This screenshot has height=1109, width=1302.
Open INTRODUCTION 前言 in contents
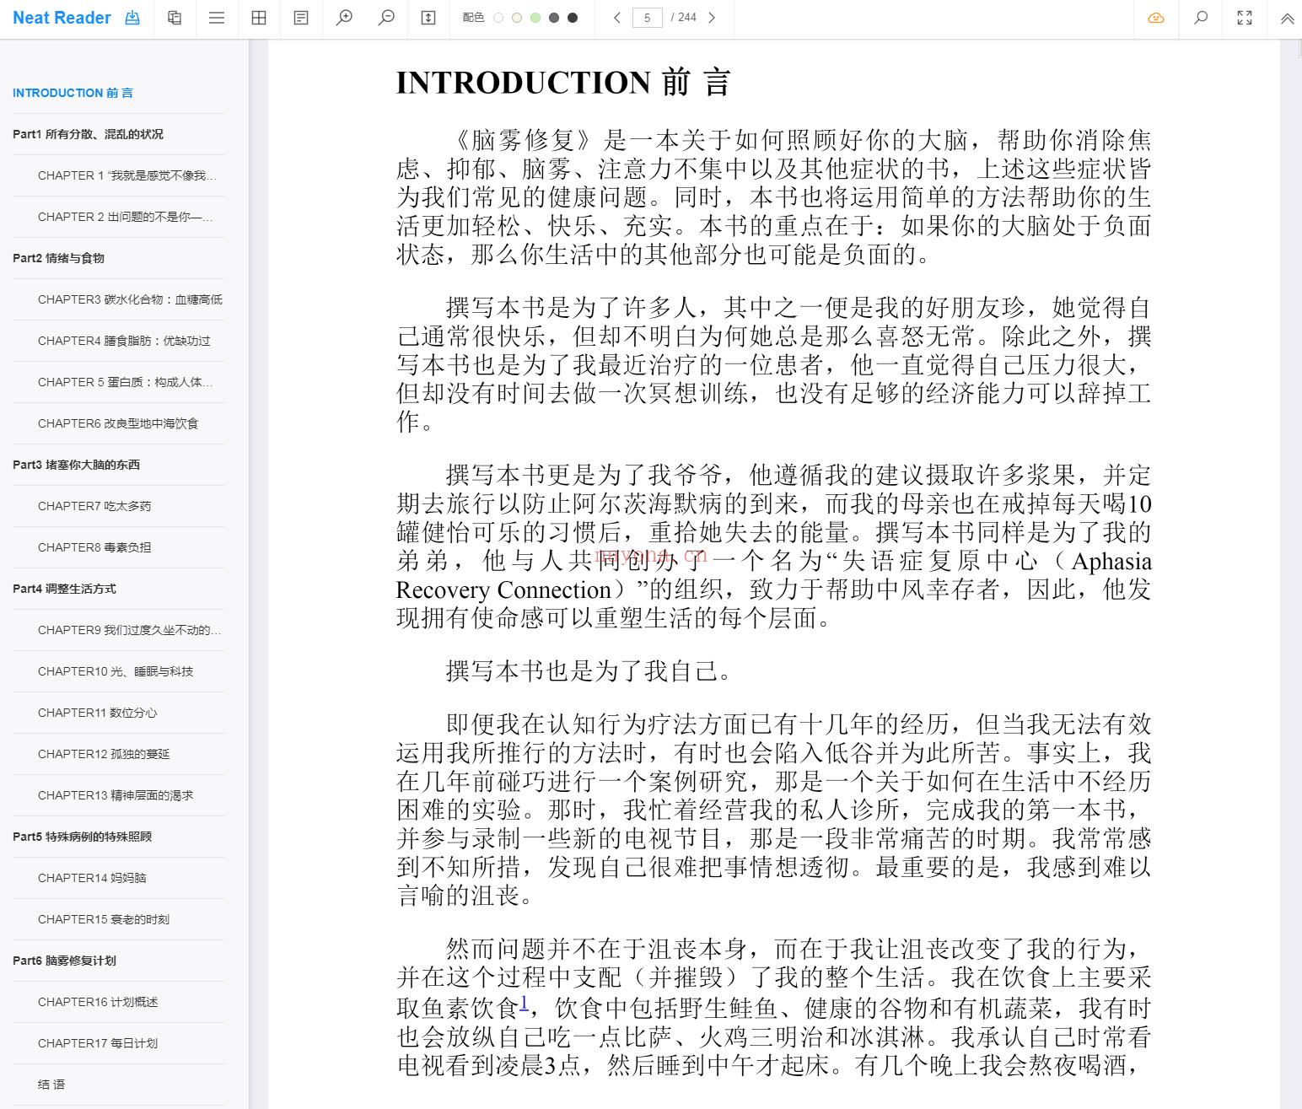(x=73, y=93)
